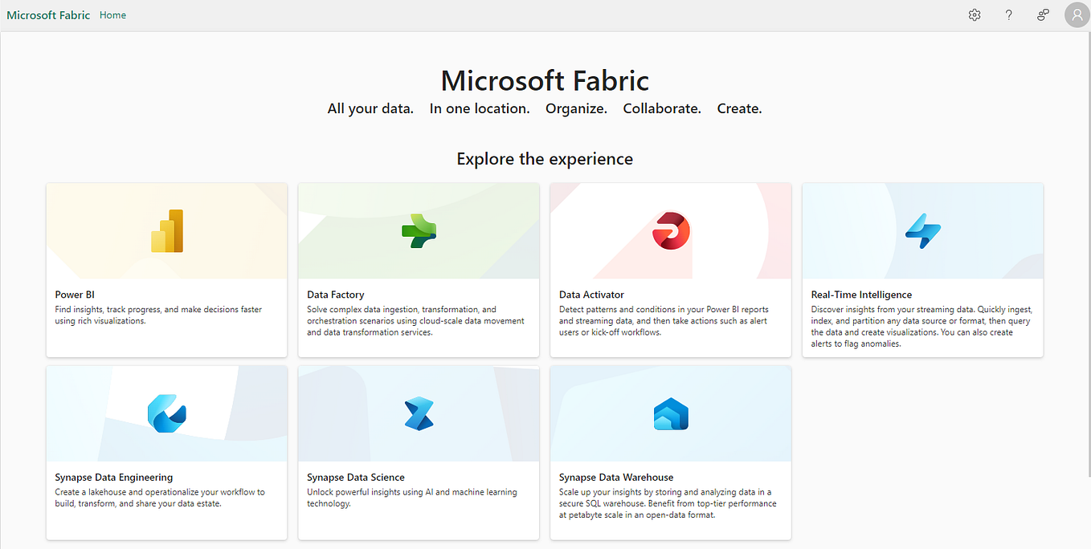Select the Synapse Data Warehouse house logo

point(671,414)
